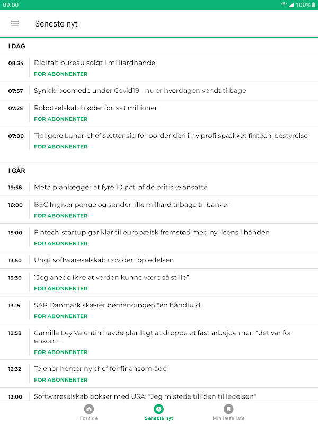Tap FOR ABONNENTER label under Jeg anede ikke
The width and height of the screenshot is (318, 424).
(x=61, y=288)
